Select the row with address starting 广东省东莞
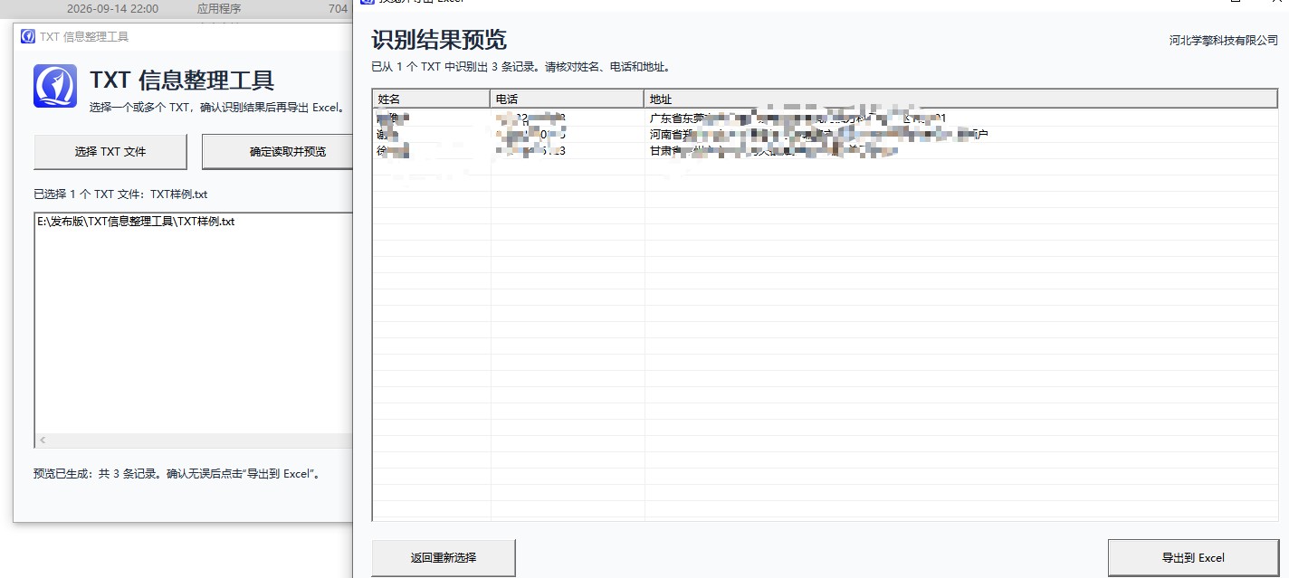Viewport: 1289px width, 578px height. pyautogui.click(x=825, y=118)
